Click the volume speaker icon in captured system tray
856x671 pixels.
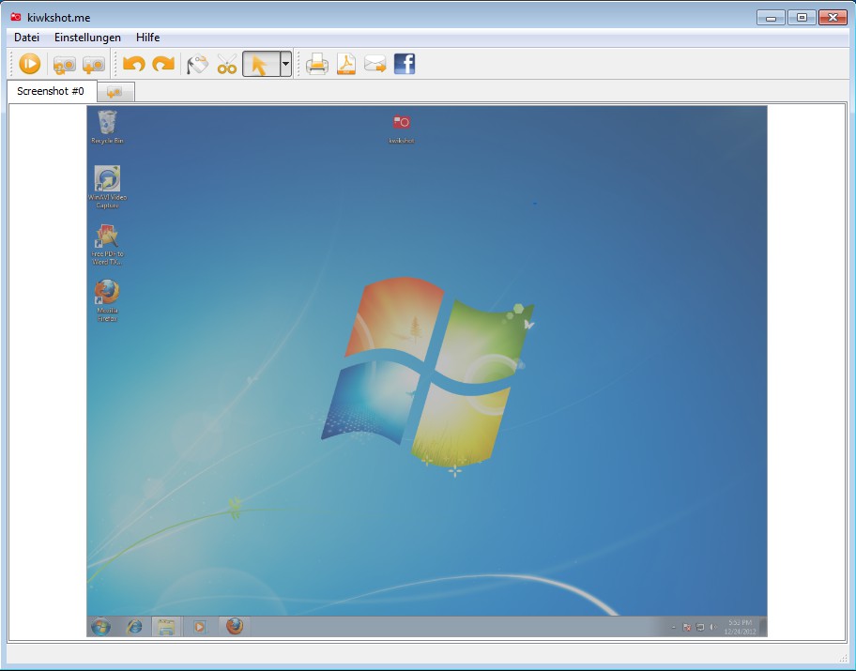pyautogui.click(x=712, y=627)
